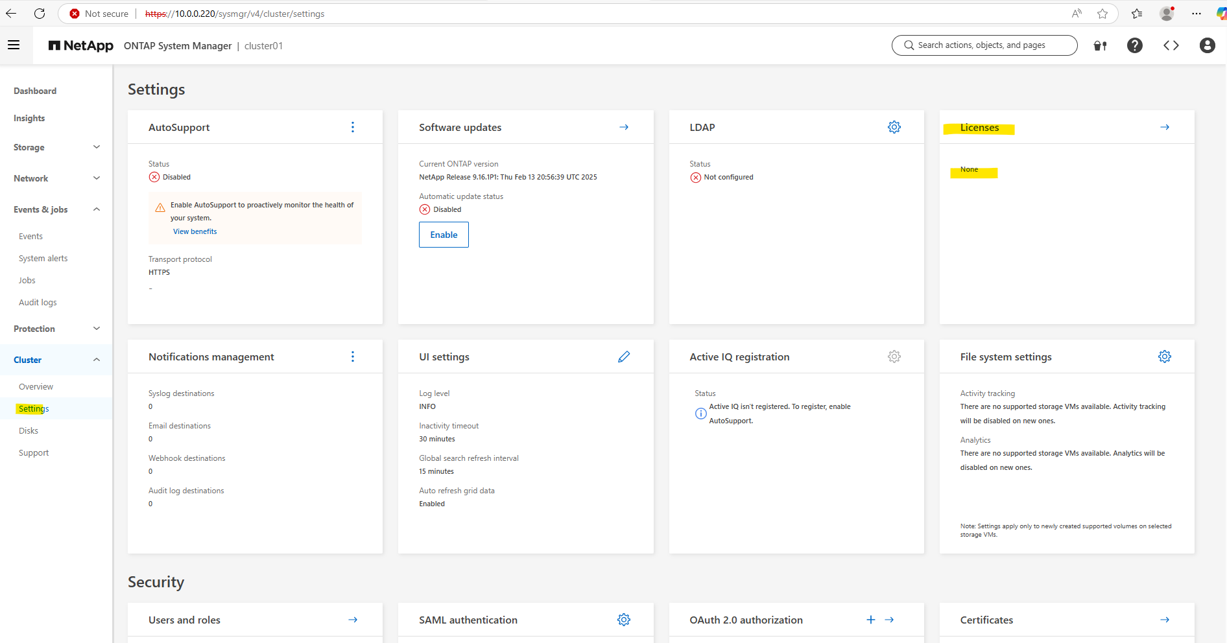This screenshot has height=643, width=1227.
Task: Click the LDAP Not configured status
Action: click(722, 177)
